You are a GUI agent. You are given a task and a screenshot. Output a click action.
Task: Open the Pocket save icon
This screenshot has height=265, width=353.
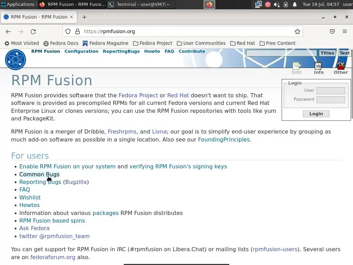(x=332, y=31)
